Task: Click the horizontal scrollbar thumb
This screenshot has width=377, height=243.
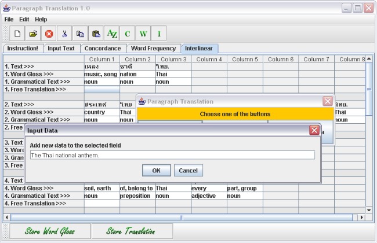Action: click(182, 218)
